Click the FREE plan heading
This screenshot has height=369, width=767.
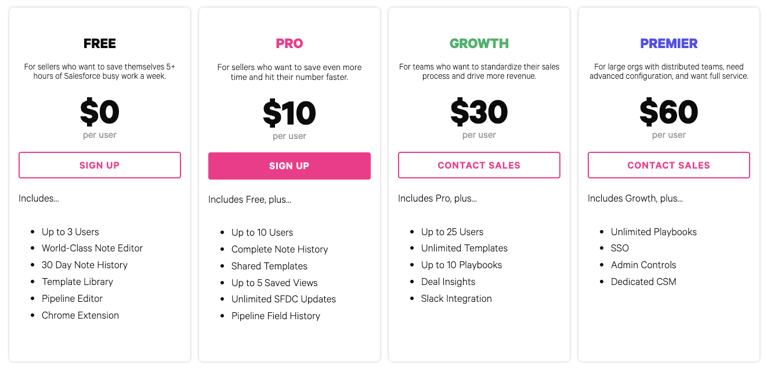[100, 43]
